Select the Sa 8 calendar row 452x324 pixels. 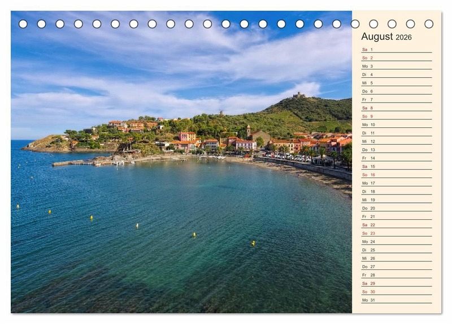tap(397, 108)
